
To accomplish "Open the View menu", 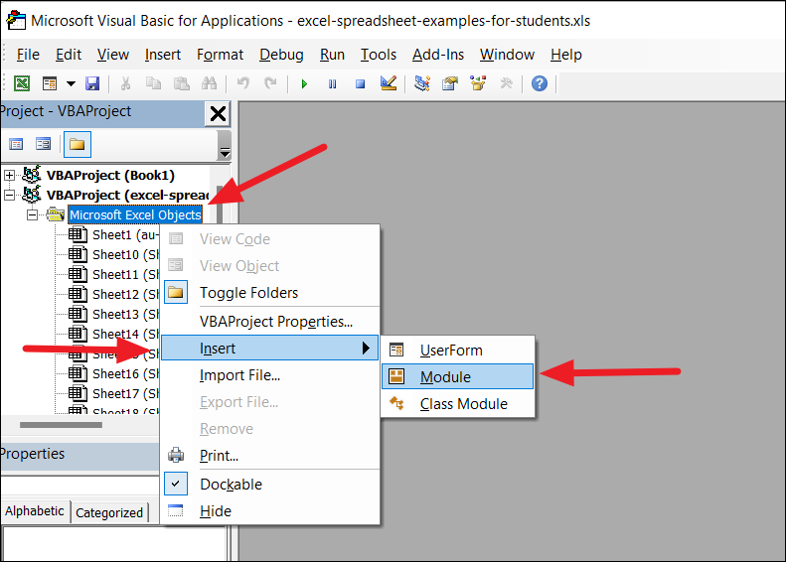I will point(113,54).
